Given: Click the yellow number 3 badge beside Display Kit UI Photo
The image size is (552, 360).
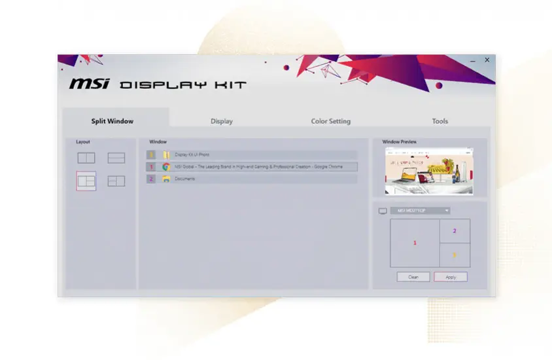Looking at the screenshot, I should 151,154.
